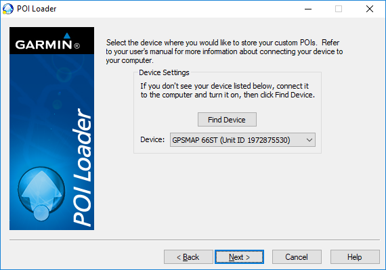Click the Garmin logo in the banner

coord(47,42)
